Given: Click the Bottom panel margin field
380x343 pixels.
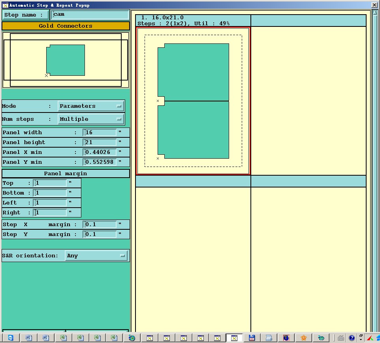Looking at the screenshot, I should [50, 193].
